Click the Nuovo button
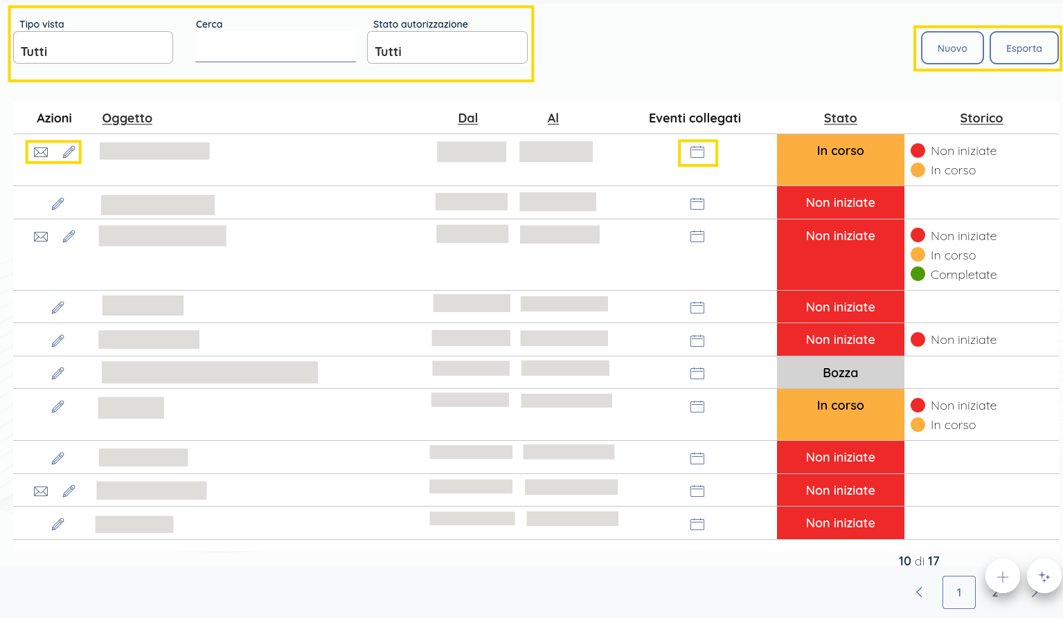1063x618 pixels. (952, 48)
